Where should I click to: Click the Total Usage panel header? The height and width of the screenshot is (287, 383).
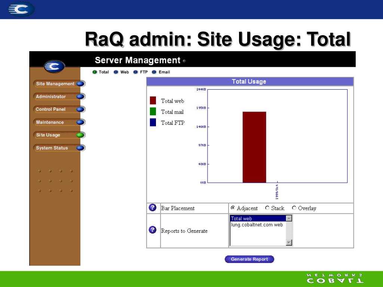250,81
